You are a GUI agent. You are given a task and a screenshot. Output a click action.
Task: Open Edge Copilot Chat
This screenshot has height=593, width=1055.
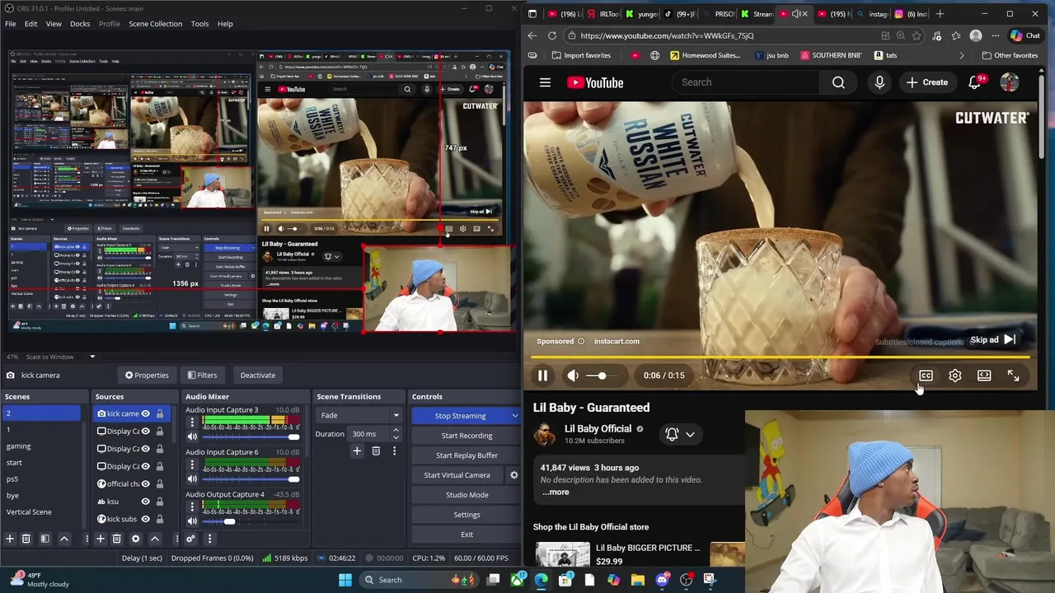[1025, 35]
